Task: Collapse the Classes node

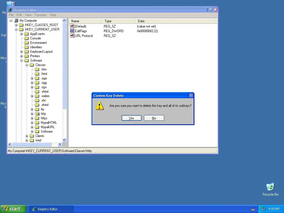Action: [27, 65]
